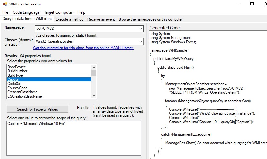267x159 pixels.
Task: Click the foreach ManagementObject code line
Action: coord(208,101)
